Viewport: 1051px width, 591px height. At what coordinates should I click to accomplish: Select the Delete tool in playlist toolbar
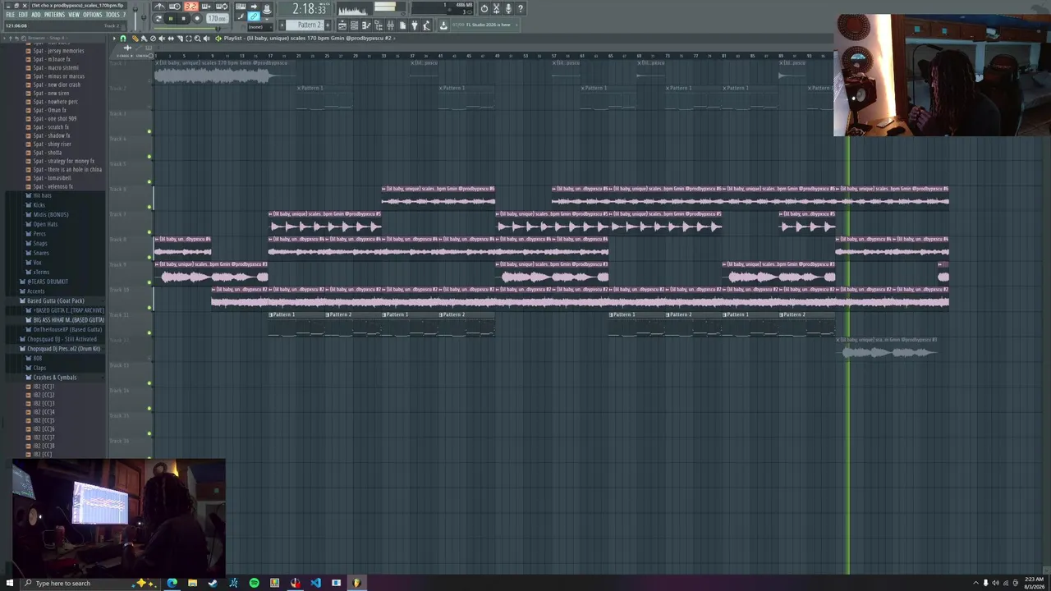tap(153, 39)
